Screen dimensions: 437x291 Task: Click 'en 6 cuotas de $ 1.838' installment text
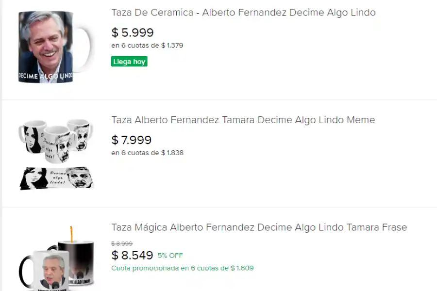click(x=147, y=152)
